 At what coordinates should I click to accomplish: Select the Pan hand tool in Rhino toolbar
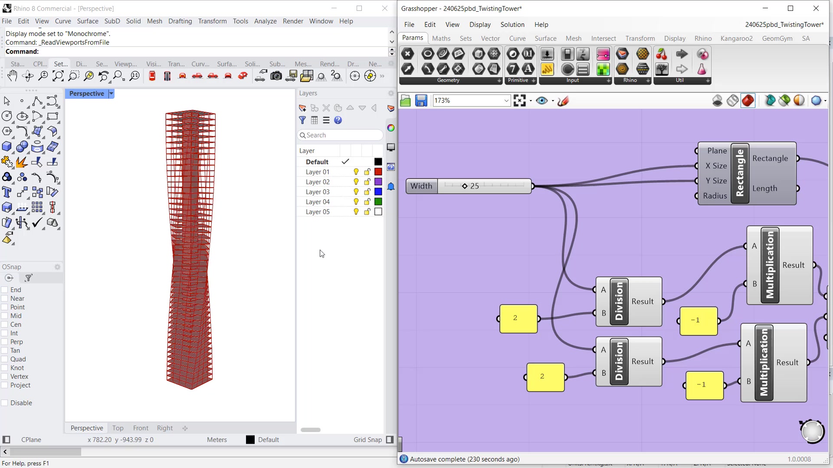[x=12, y=76]
